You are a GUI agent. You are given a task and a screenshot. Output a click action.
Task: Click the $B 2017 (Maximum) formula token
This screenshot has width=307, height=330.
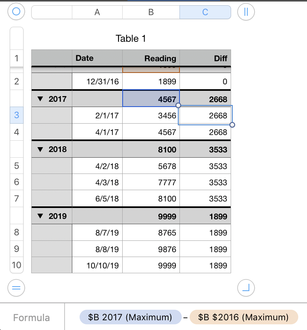coord(130,317)
